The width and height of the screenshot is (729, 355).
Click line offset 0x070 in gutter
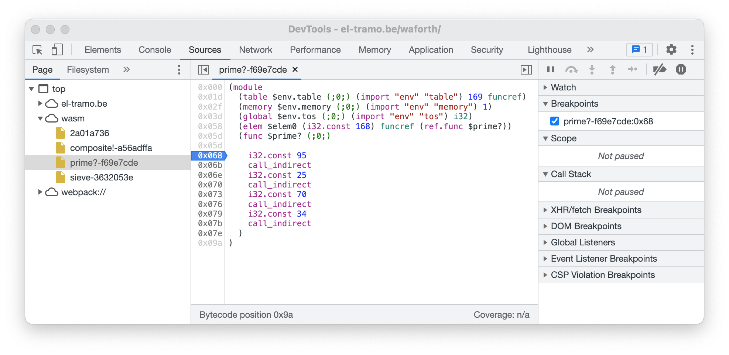(x=210, y=185)
